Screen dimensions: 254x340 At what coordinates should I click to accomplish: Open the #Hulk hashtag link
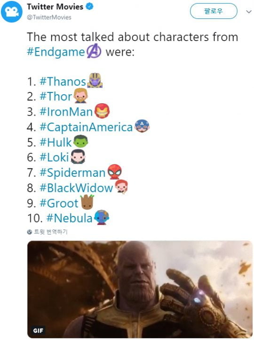click(x=56, y=142)
